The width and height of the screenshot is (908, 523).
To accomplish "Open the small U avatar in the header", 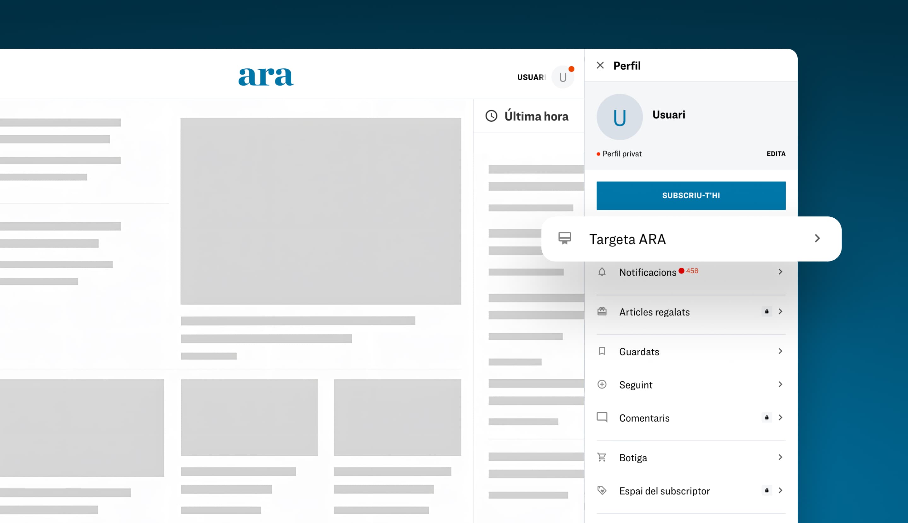I will coord(562,77).
